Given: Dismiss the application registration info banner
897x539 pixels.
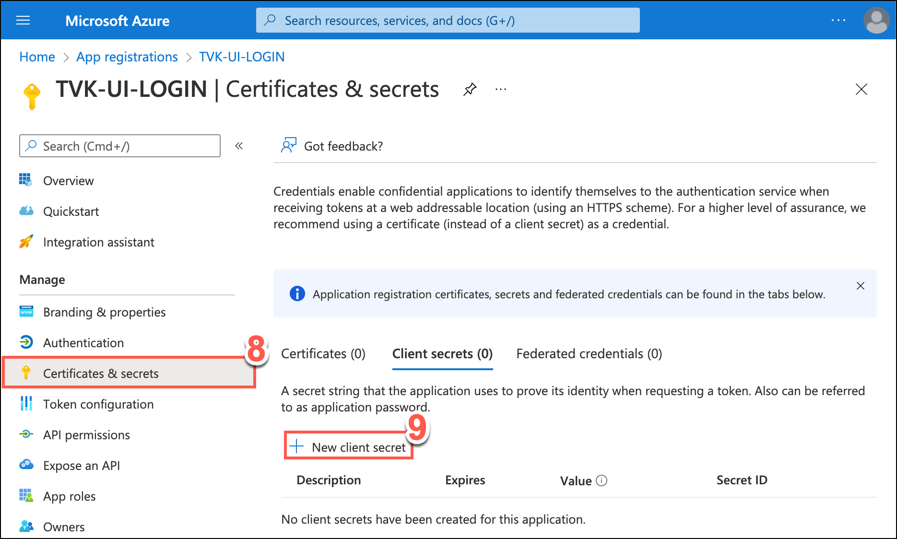Looking at the screenshot, I should pos(860,286).
